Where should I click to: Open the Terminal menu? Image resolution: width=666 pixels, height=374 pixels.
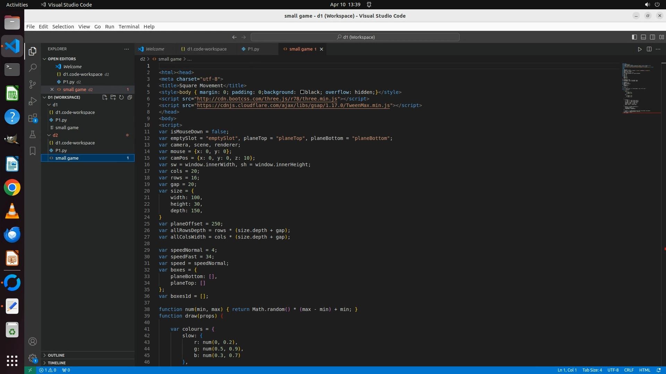coord(129,27)
